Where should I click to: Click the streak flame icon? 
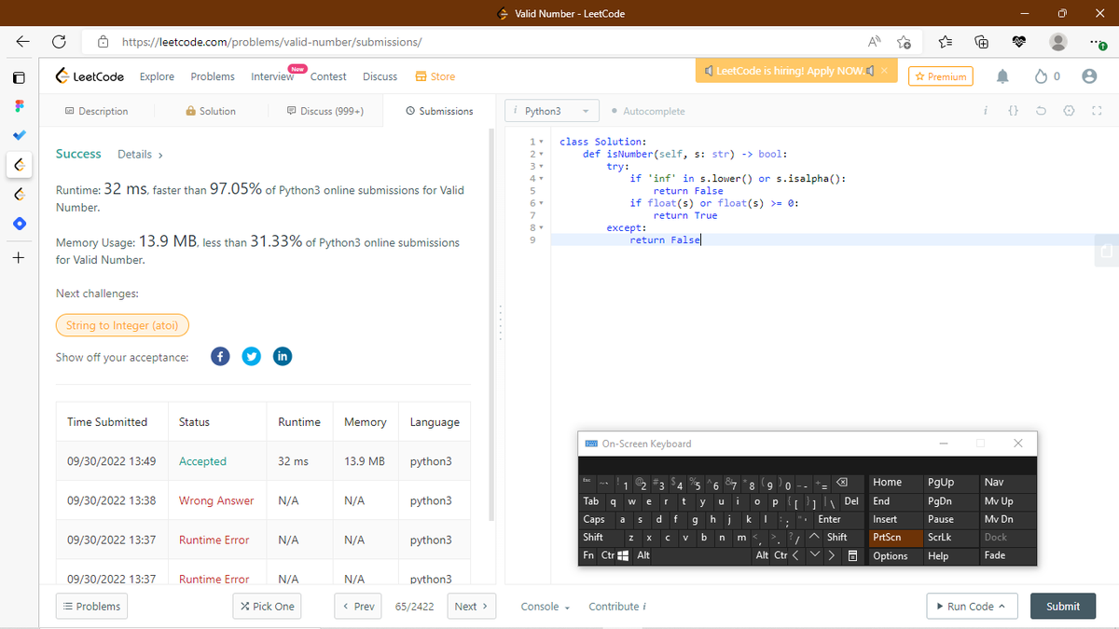[1041, 76]
